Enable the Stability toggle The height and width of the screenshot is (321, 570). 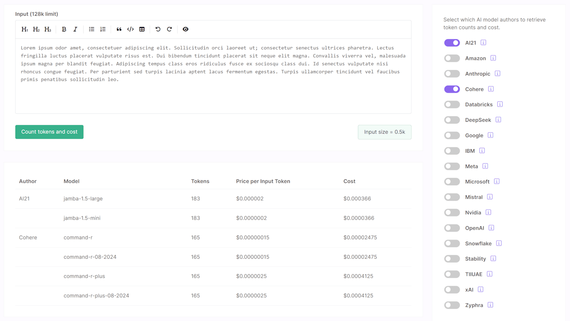point(452,259)
